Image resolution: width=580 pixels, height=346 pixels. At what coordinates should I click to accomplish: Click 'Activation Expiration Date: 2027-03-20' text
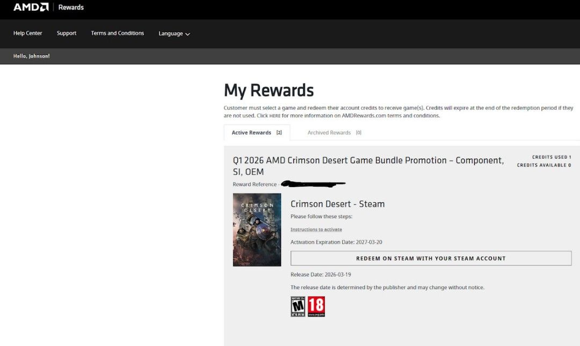[336, 242]
